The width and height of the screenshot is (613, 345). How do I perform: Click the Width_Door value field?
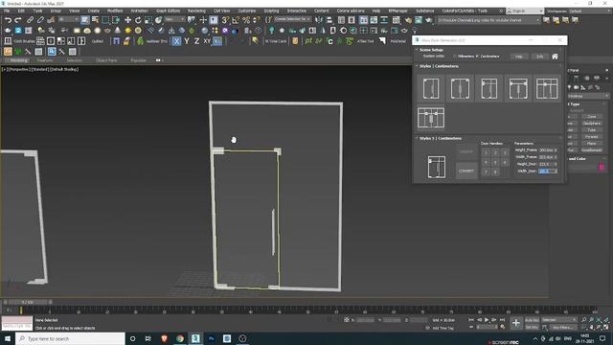[548, 171]
